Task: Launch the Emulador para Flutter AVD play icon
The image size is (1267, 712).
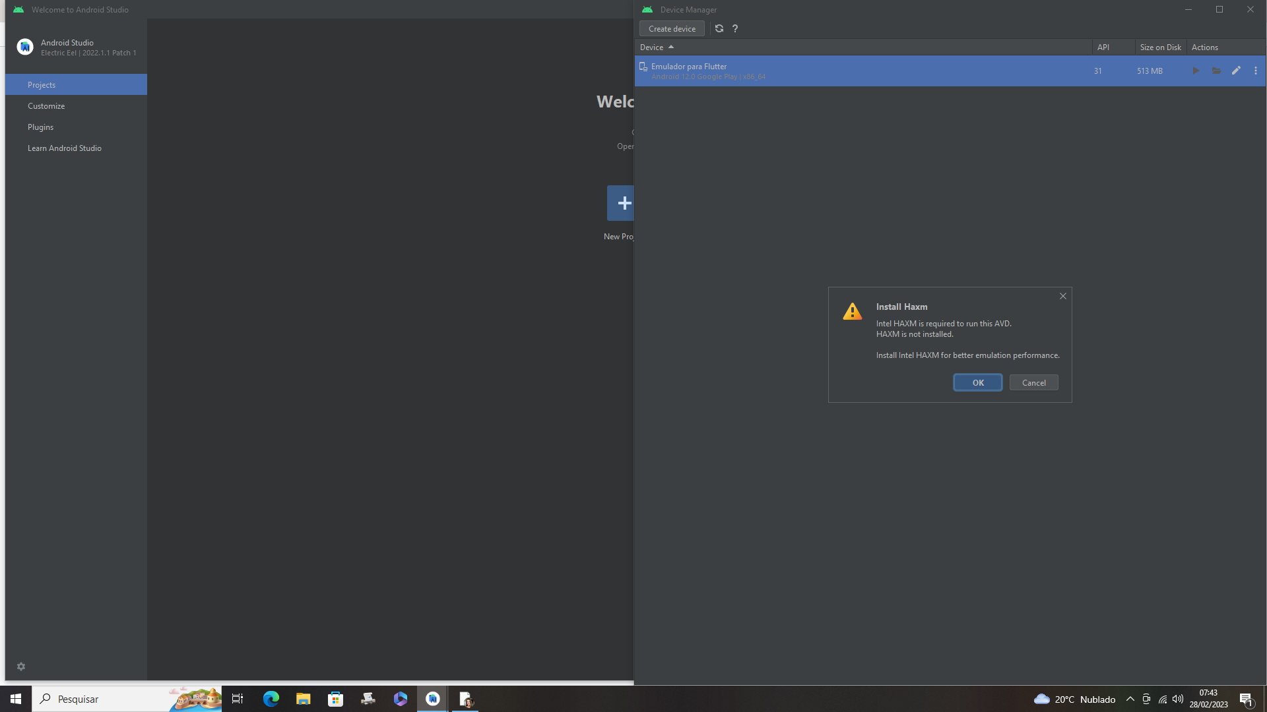Action: (1196, 71)
